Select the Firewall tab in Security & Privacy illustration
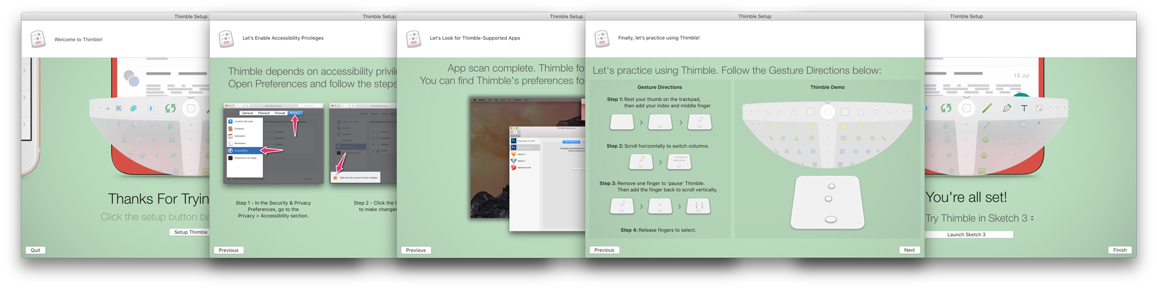1157x288 pixels. click(280, 113)
